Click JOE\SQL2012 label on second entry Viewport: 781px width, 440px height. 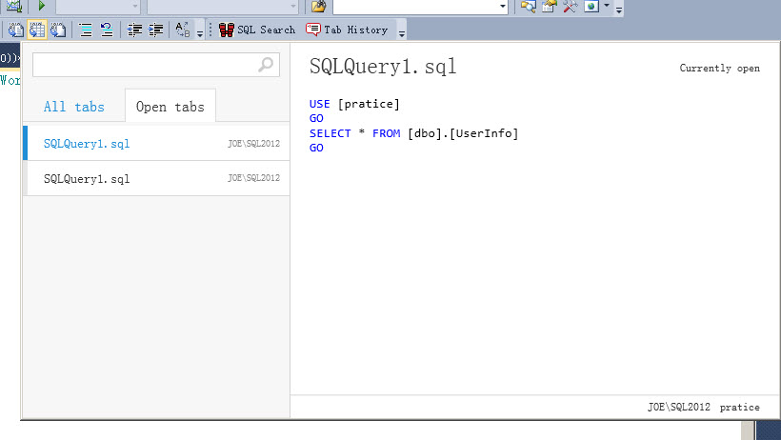(253, 178)
